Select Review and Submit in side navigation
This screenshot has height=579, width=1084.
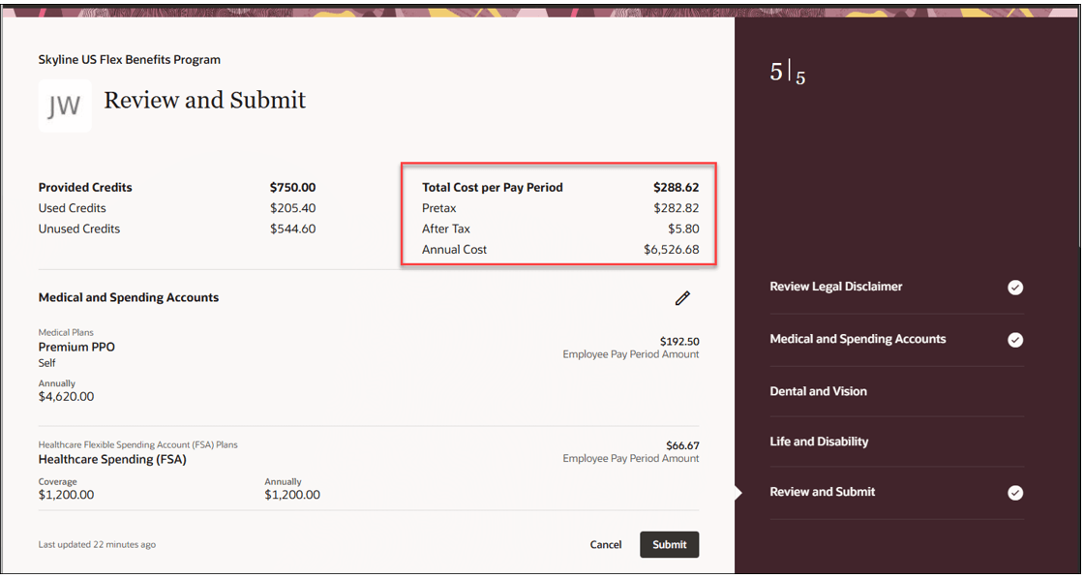(822, 492)
